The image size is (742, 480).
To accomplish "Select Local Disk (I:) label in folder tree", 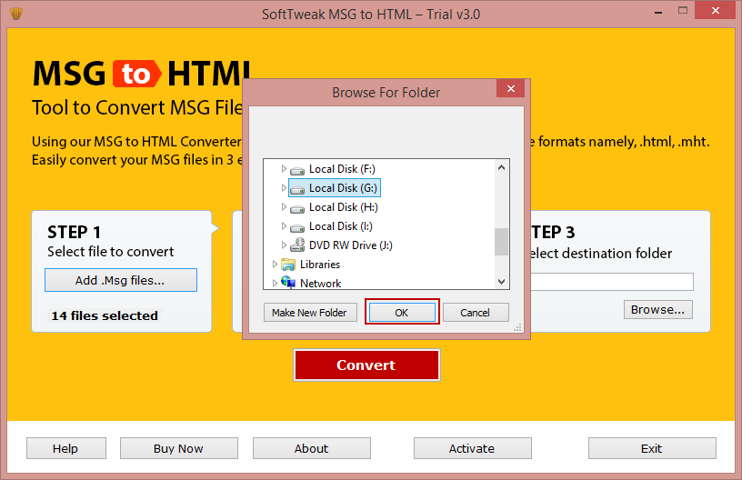I will pos(341,226).
